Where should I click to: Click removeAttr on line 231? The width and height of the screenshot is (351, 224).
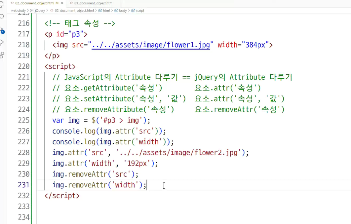pos(88,185)
